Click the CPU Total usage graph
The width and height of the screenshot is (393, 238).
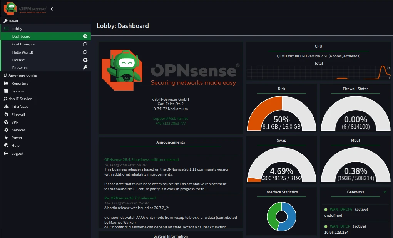coord(319,73)
